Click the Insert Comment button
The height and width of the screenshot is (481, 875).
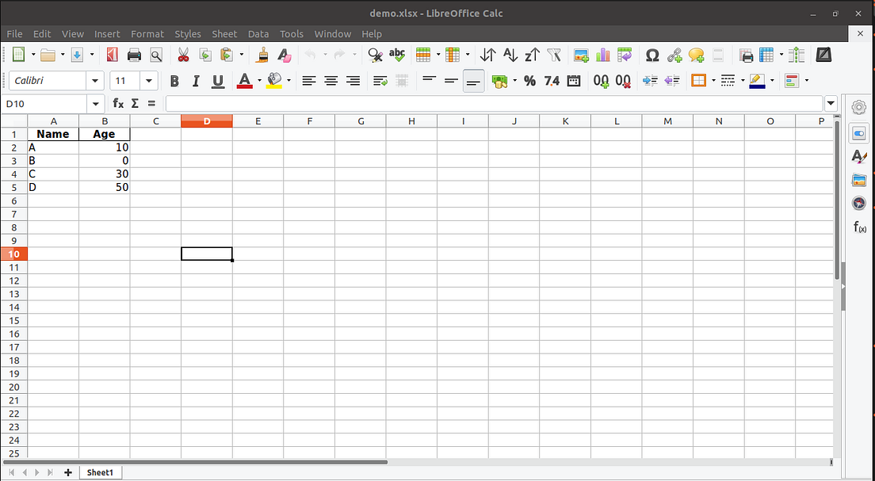pyautogui.click(x=696, y=54)
